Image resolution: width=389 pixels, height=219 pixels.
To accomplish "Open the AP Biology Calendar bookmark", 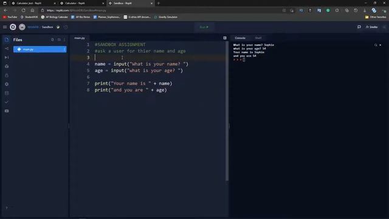I will pyautogui.click(x=54, y=17).
